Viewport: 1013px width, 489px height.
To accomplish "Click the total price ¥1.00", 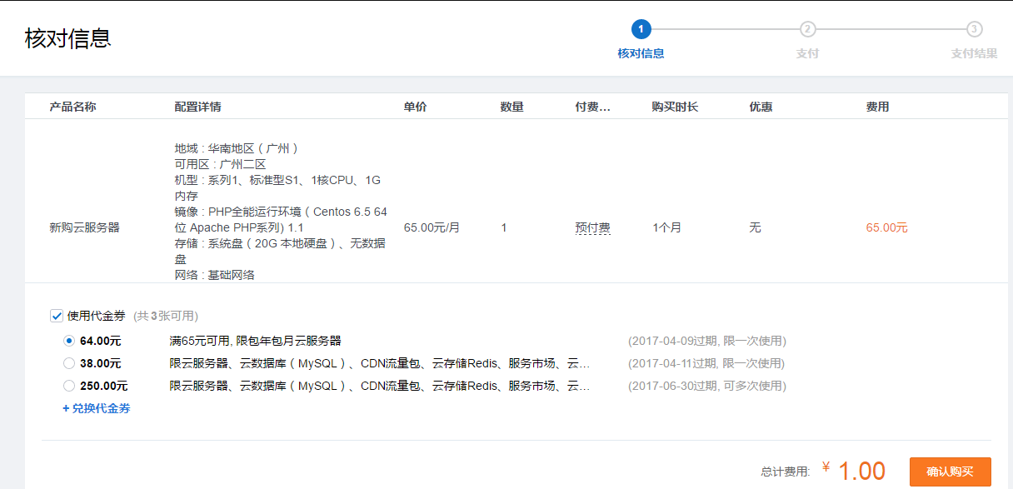I will pos(853,472).
